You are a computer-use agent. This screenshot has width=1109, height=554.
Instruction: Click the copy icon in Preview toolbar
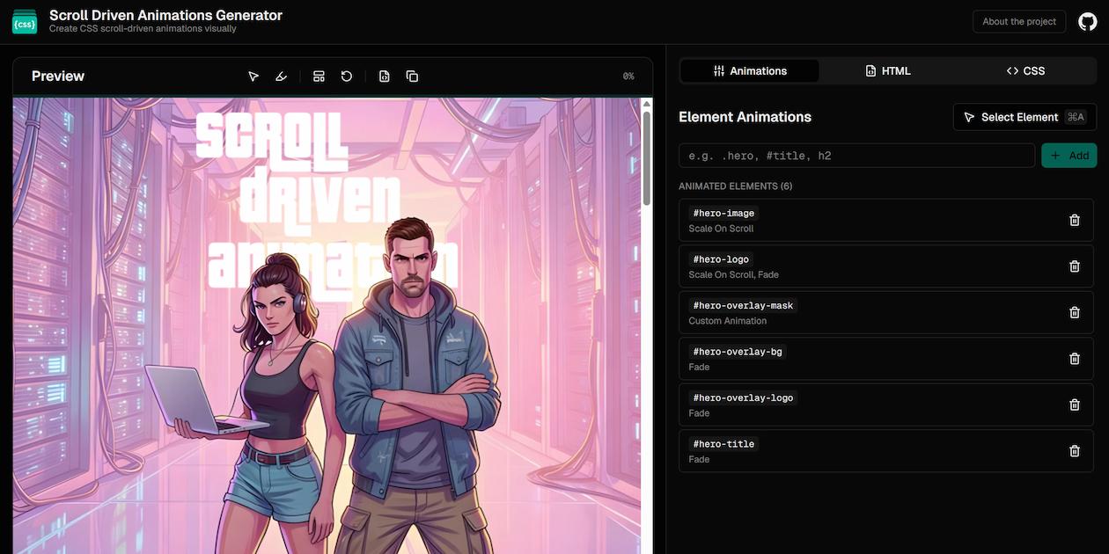coord(412,77)
